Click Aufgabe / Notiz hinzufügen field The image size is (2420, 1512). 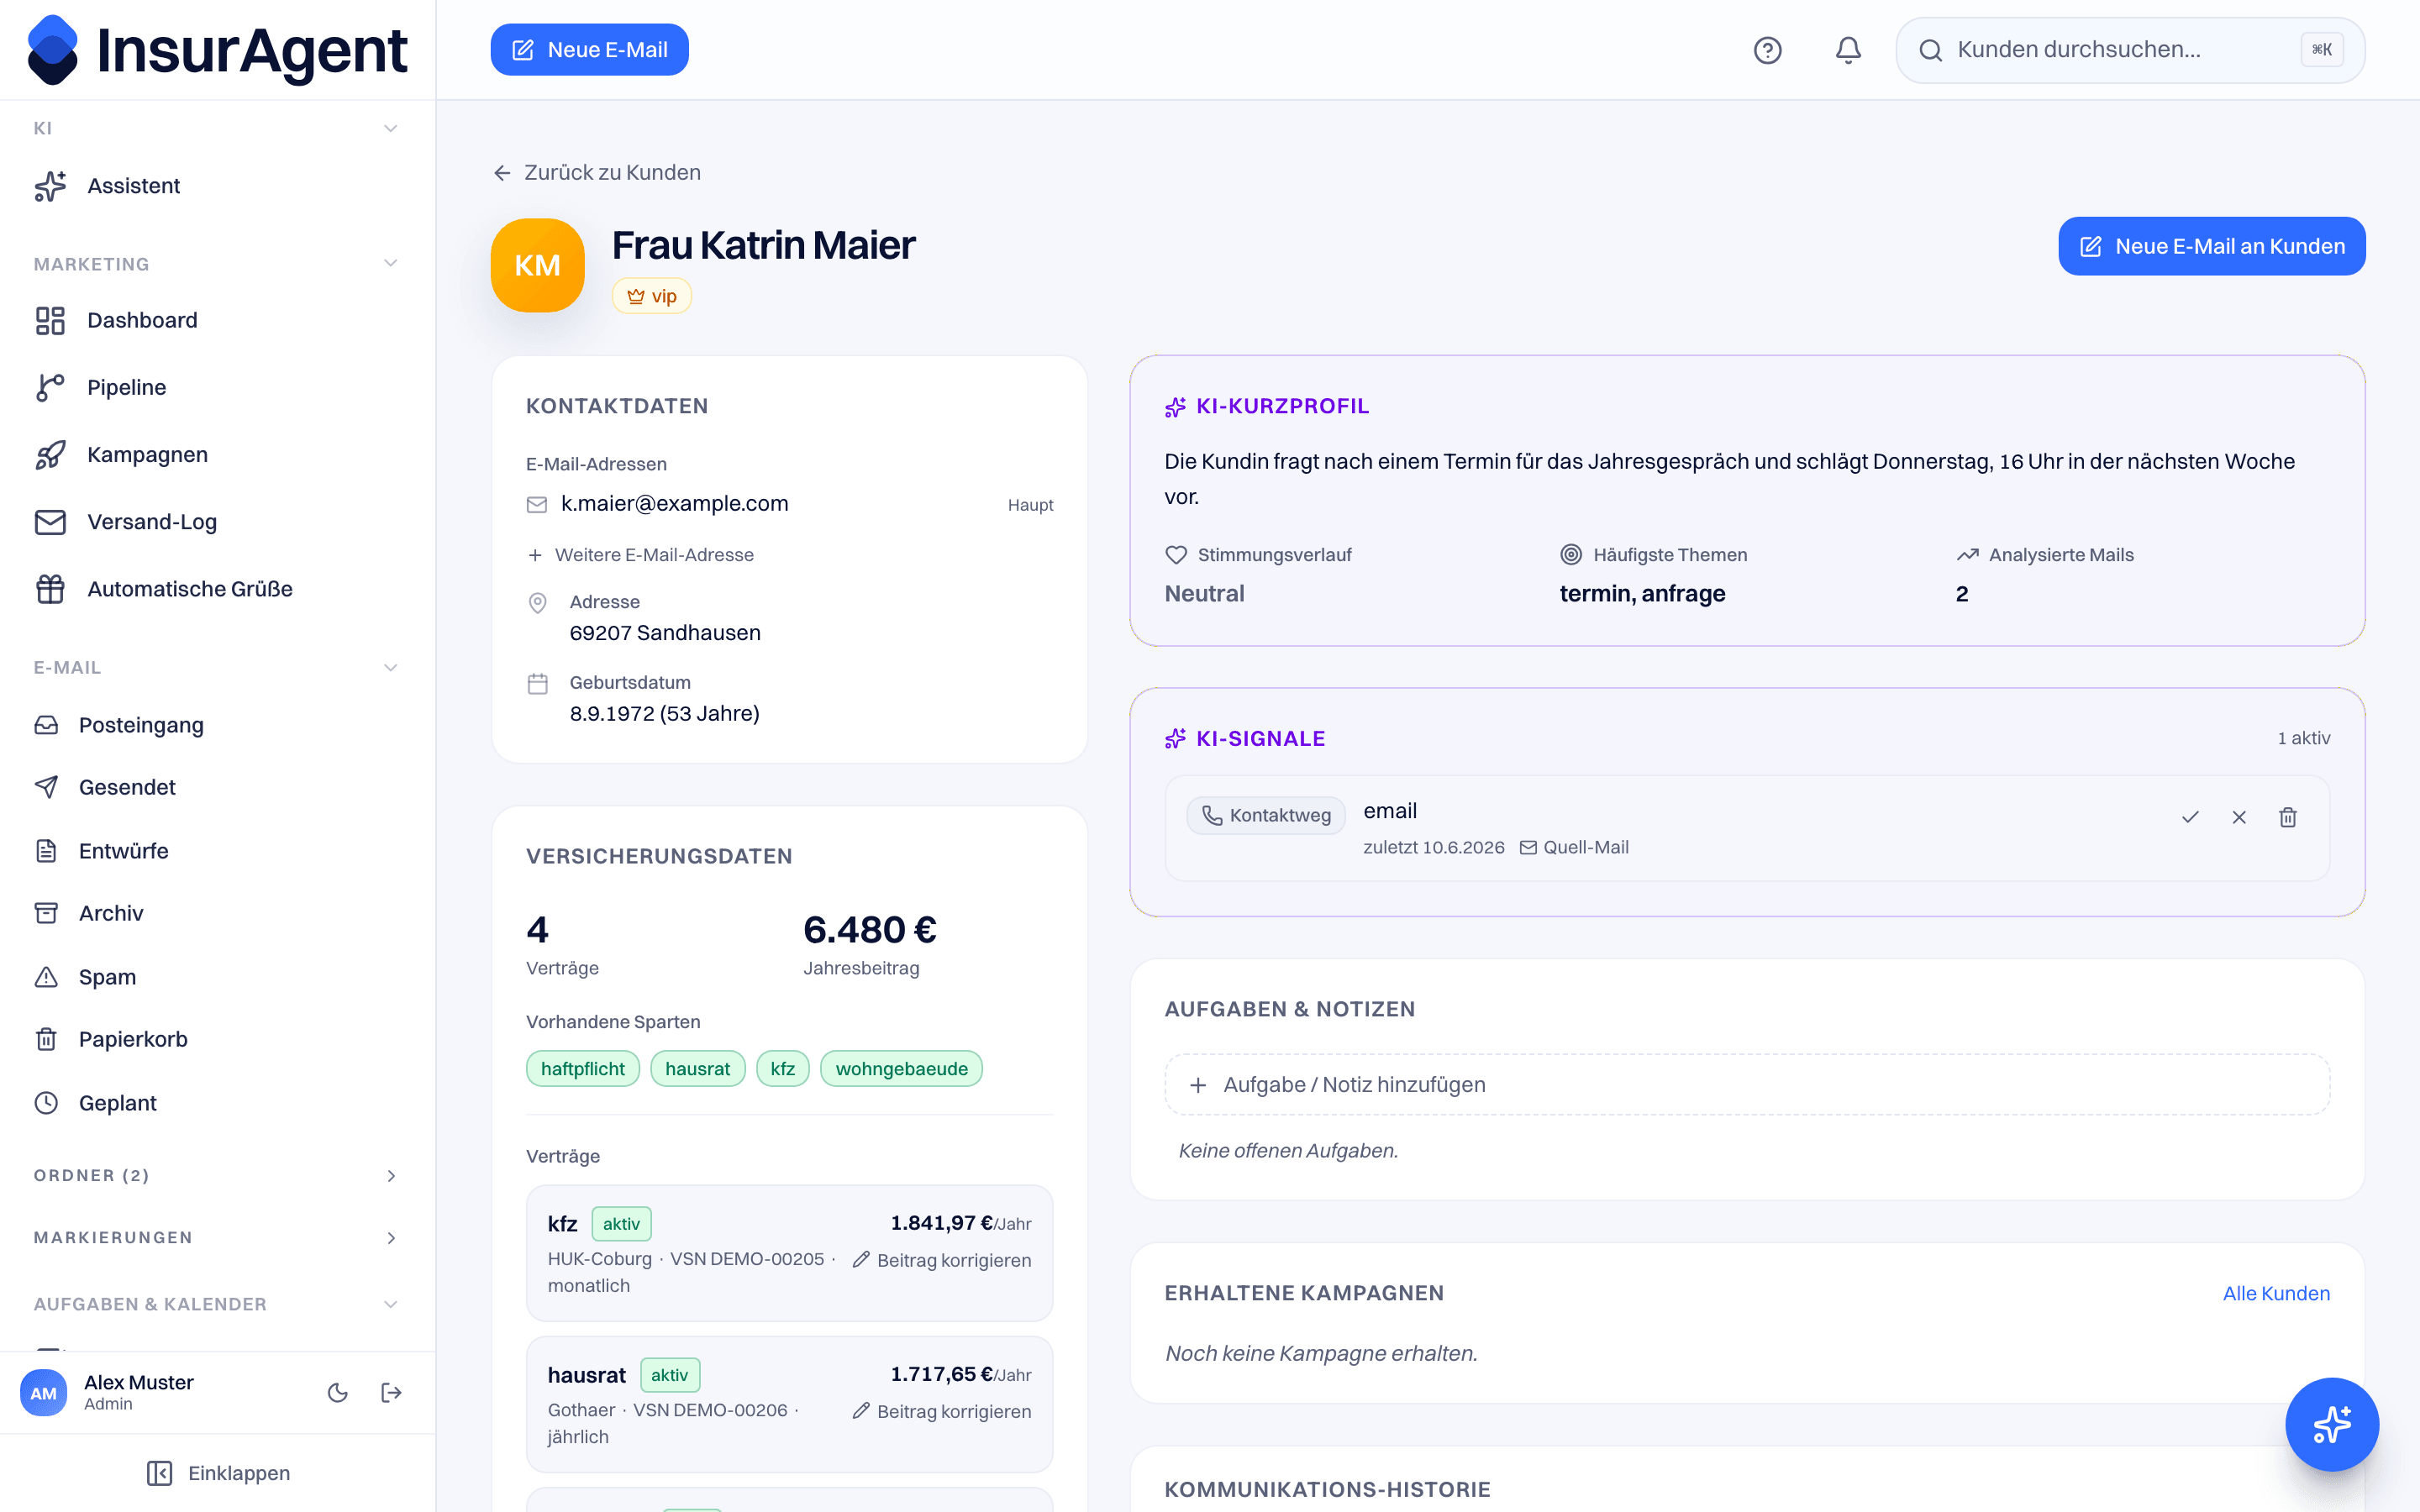(x=1747, y=1084)
